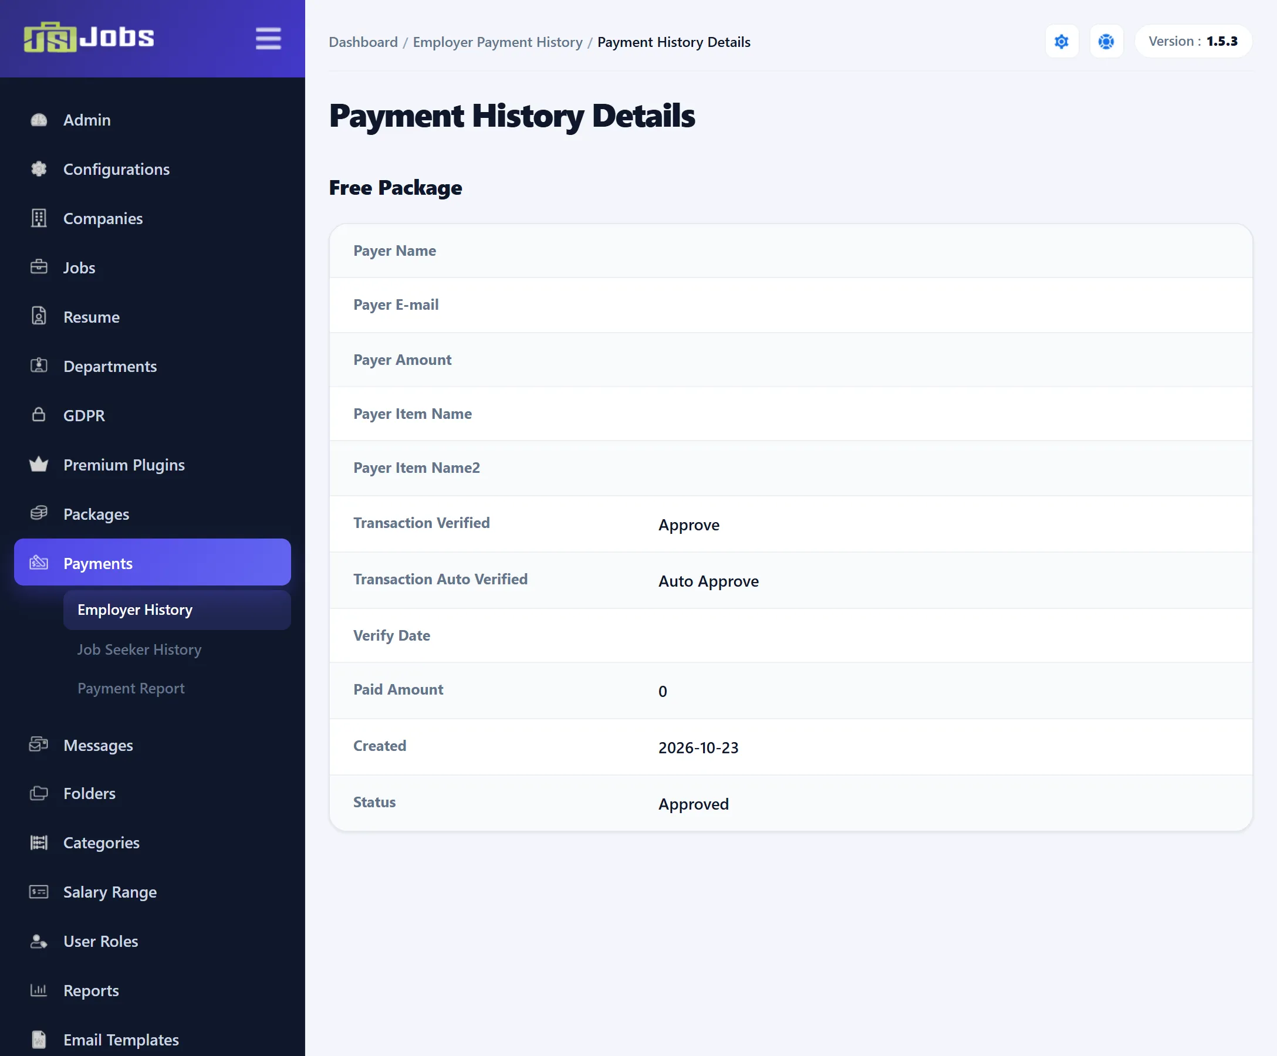Click the Salary Range icon

[x=39, y=892]
